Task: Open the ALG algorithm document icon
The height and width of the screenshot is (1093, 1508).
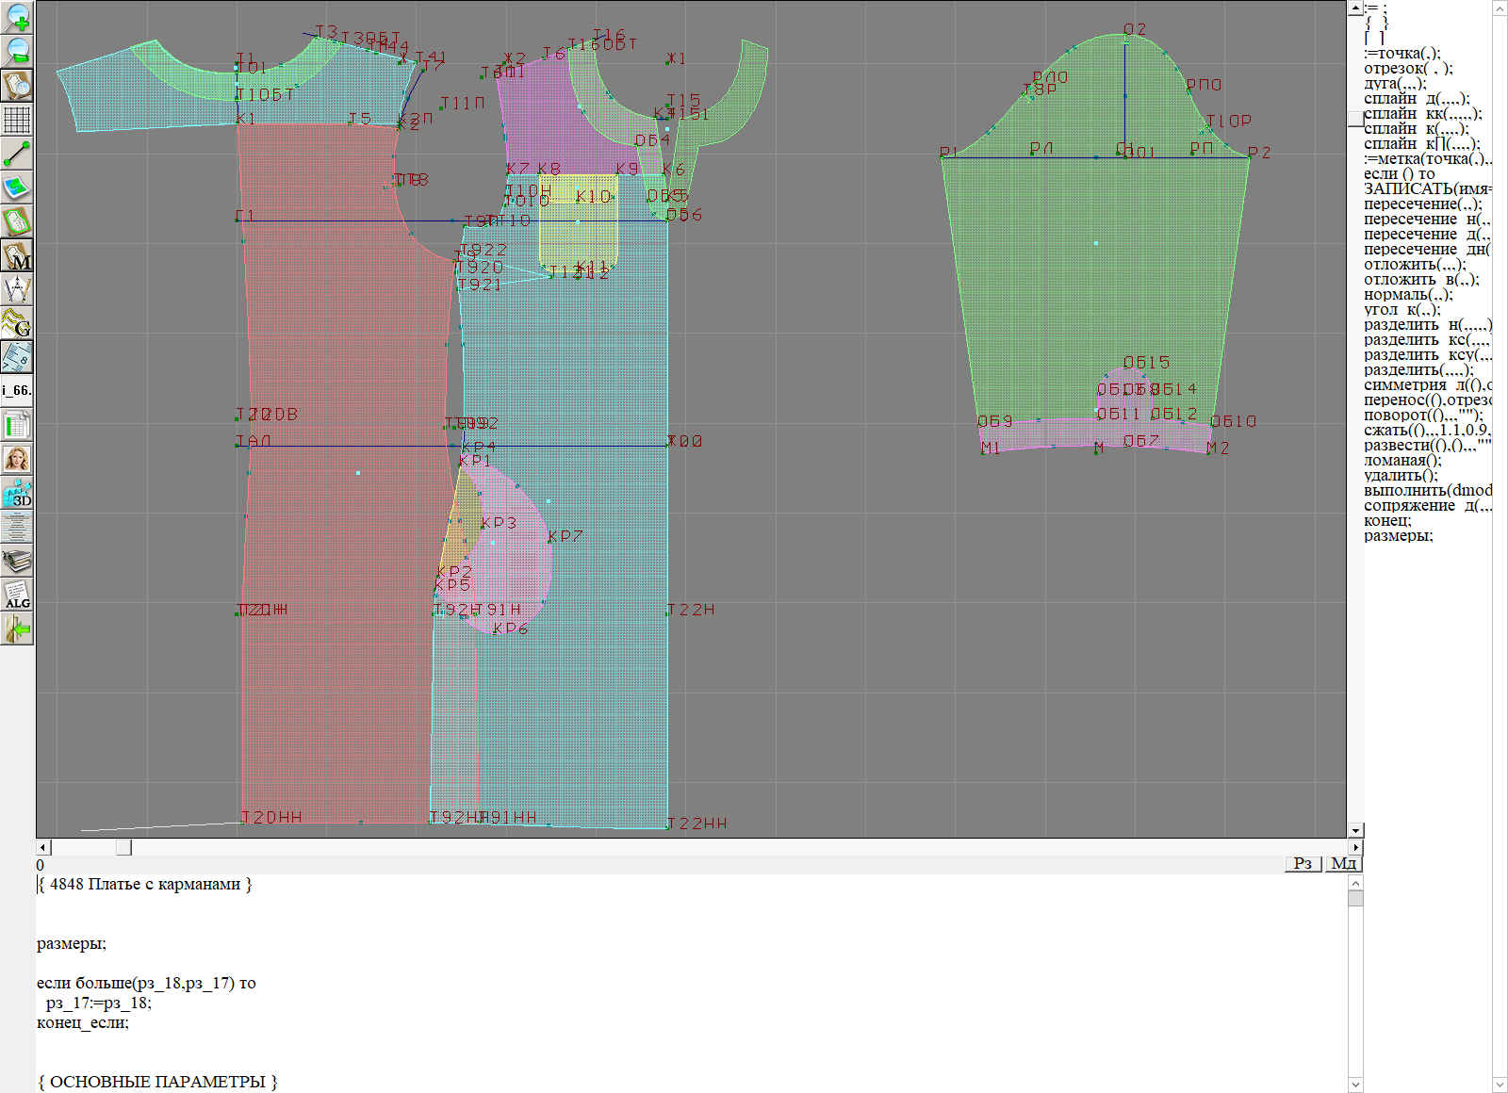Action: pyautogui.click(x=17, y=595)
